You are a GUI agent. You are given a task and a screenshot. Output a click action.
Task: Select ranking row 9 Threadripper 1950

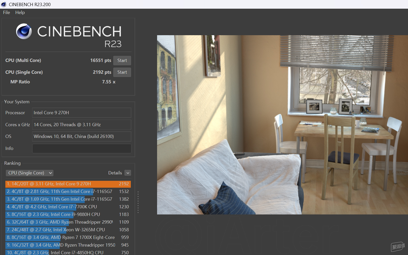pos(68,245)
